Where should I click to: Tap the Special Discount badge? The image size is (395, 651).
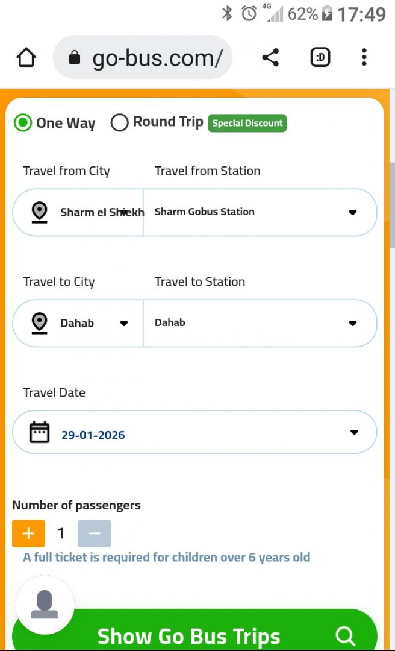247,123
